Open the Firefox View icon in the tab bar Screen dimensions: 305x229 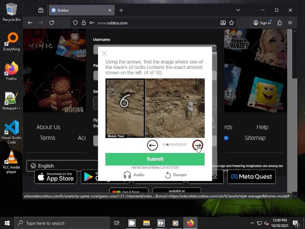(41, 10)
